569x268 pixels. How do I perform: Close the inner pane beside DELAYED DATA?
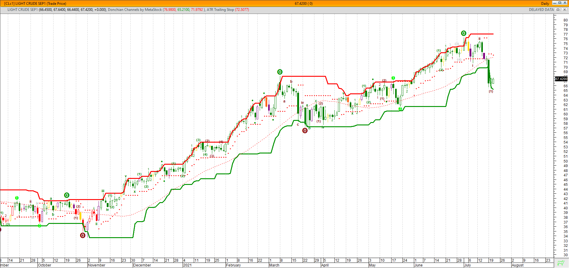tap(564, 10)
